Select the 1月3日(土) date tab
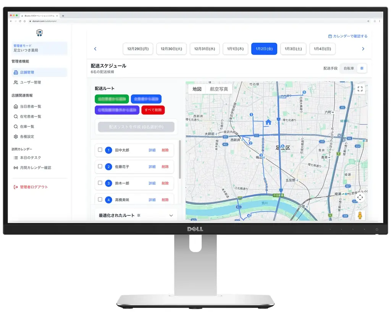391x314 pixels. pyautogui.click(x=293, y=49)
